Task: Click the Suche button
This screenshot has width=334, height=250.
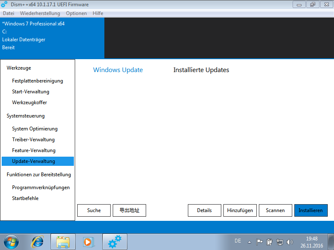Action: coord(94,210)
